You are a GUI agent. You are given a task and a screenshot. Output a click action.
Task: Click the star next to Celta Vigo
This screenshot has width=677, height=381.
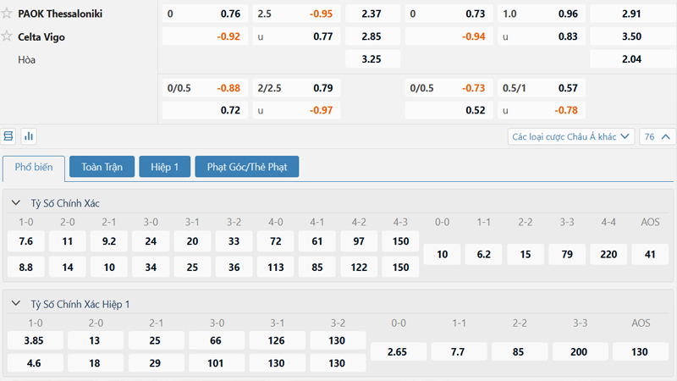click(8, 36)
